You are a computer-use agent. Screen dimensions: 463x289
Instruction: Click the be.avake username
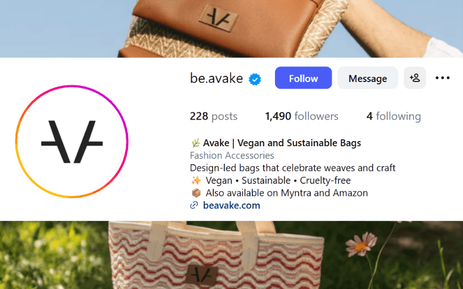[216, 78]
